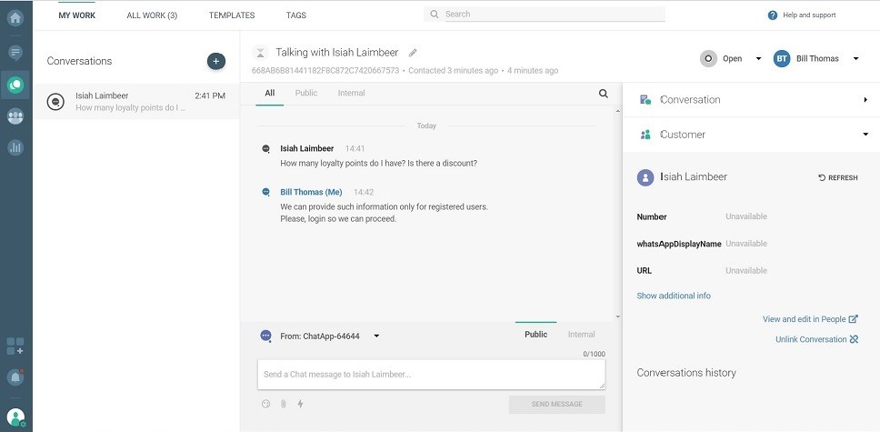Select the Internal filter tab in messages
Viewport: 880px width, 432px height.
click(x=351, y=93)
